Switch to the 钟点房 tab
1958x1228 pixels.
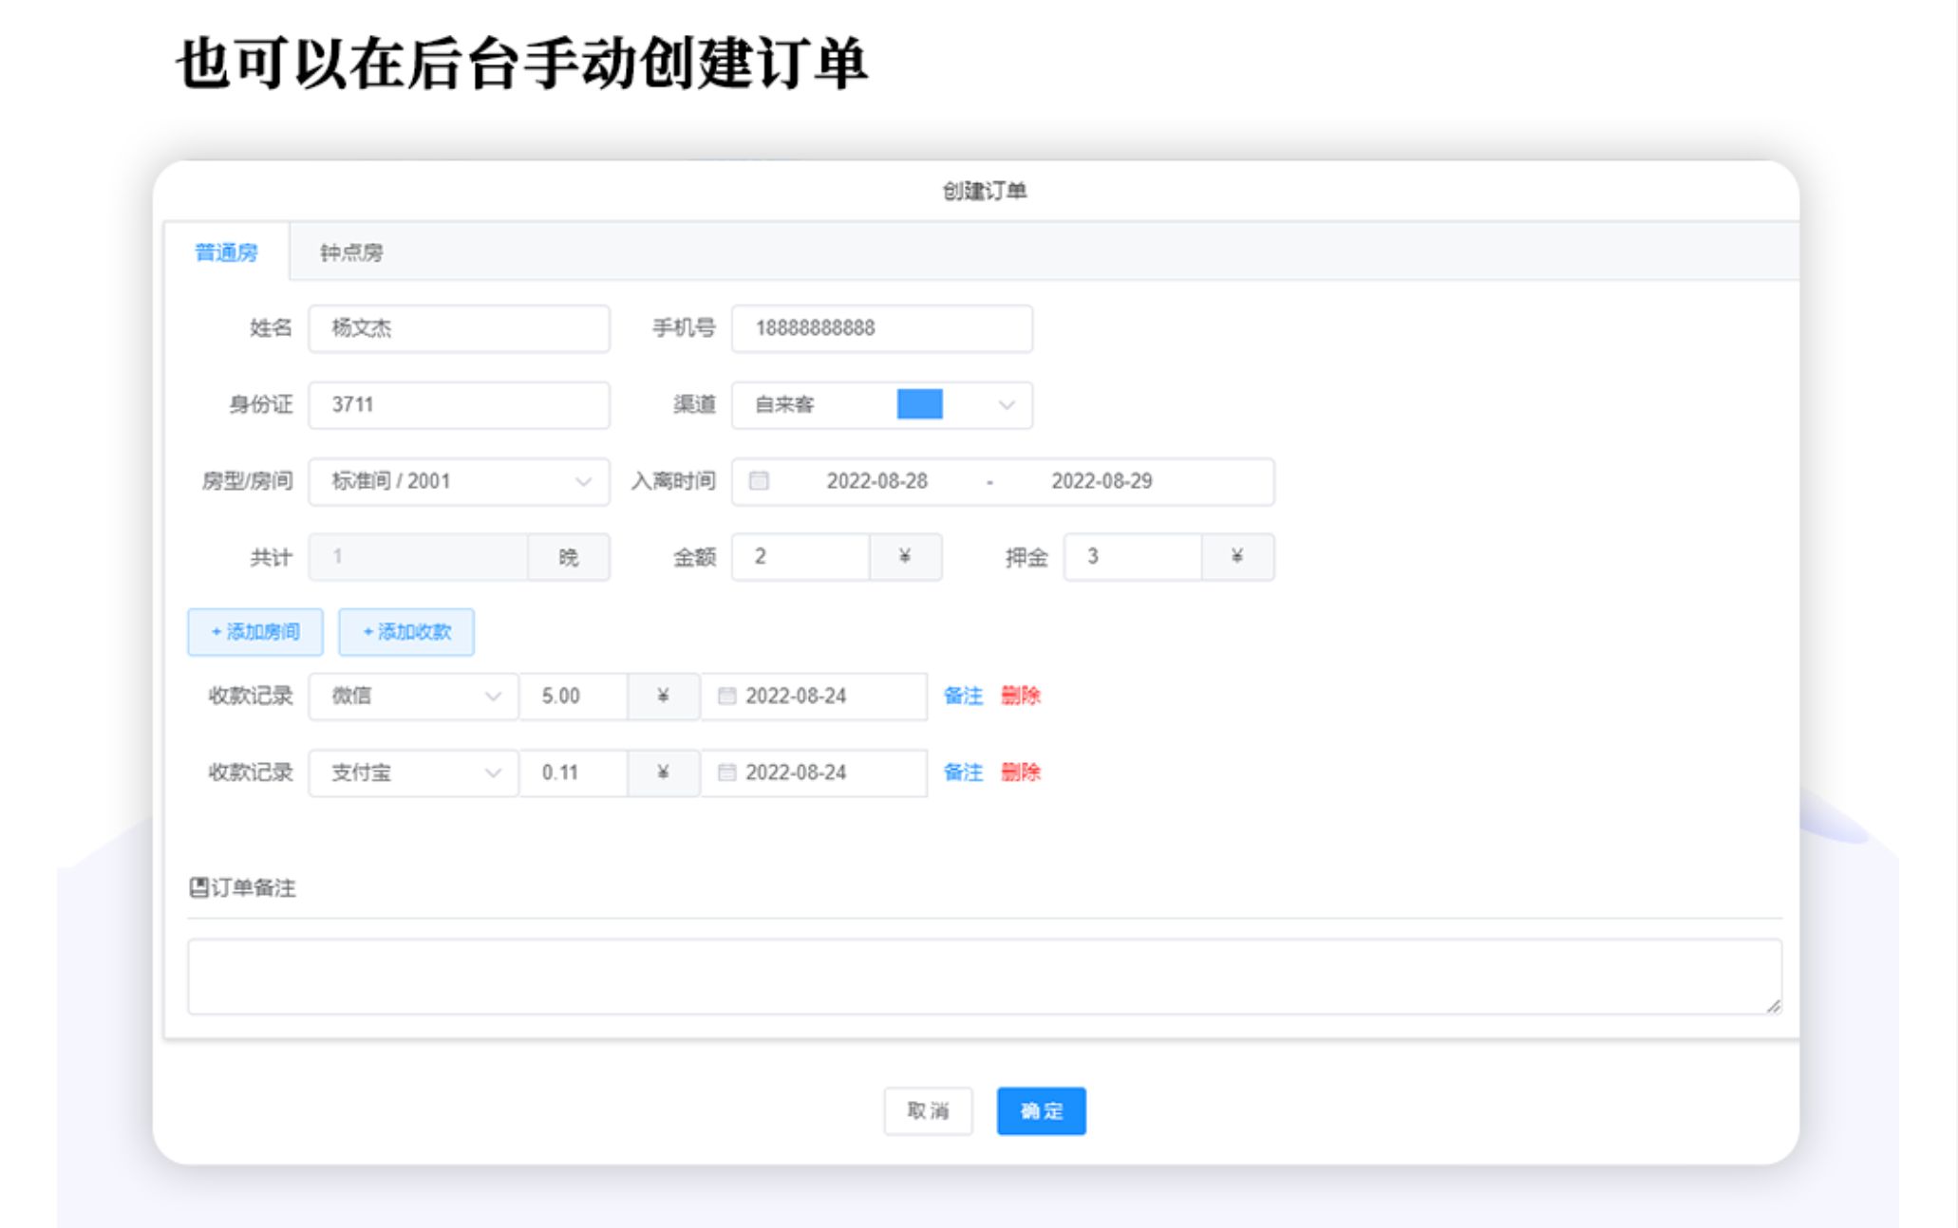pos(351,252)
